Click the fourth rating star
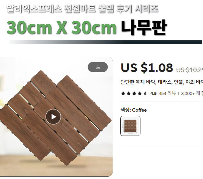 (140, 93)
